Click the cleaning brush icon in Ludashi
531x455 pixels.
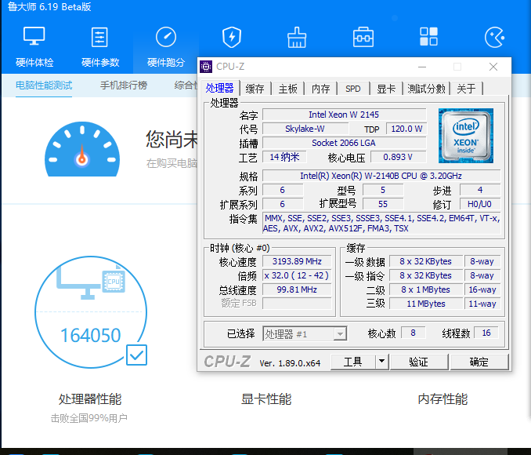point(297,37)
